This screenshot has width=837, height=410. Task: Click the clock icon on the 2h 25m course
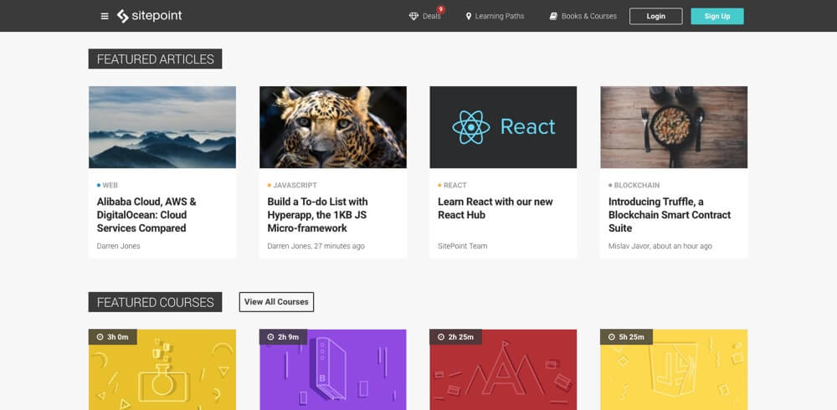441,337
